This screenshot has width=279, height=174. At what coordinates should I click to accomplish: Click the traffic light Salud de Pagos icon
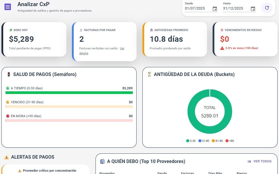(x=9, y=75)
